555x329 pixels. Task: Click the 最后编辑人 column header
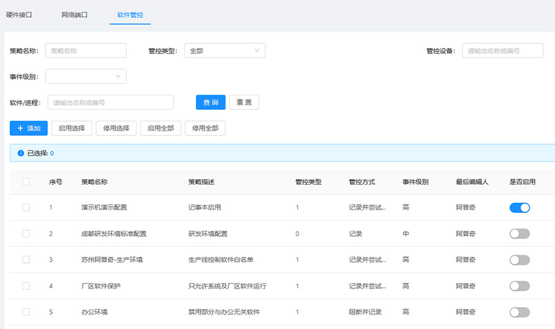[x=472, y=182]
